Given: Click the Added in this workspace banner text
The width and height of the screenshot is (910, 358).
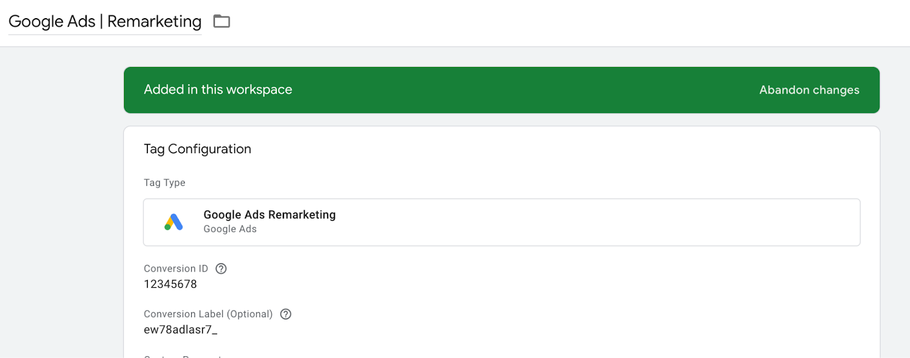Looking at the screenshot, I should pos(218,90).
